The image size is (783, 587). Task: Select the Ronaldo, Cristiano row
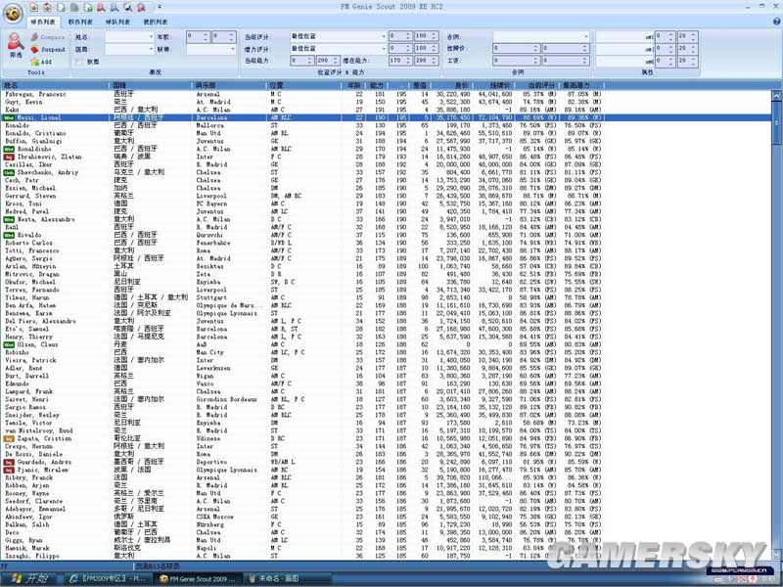[386, 133]
